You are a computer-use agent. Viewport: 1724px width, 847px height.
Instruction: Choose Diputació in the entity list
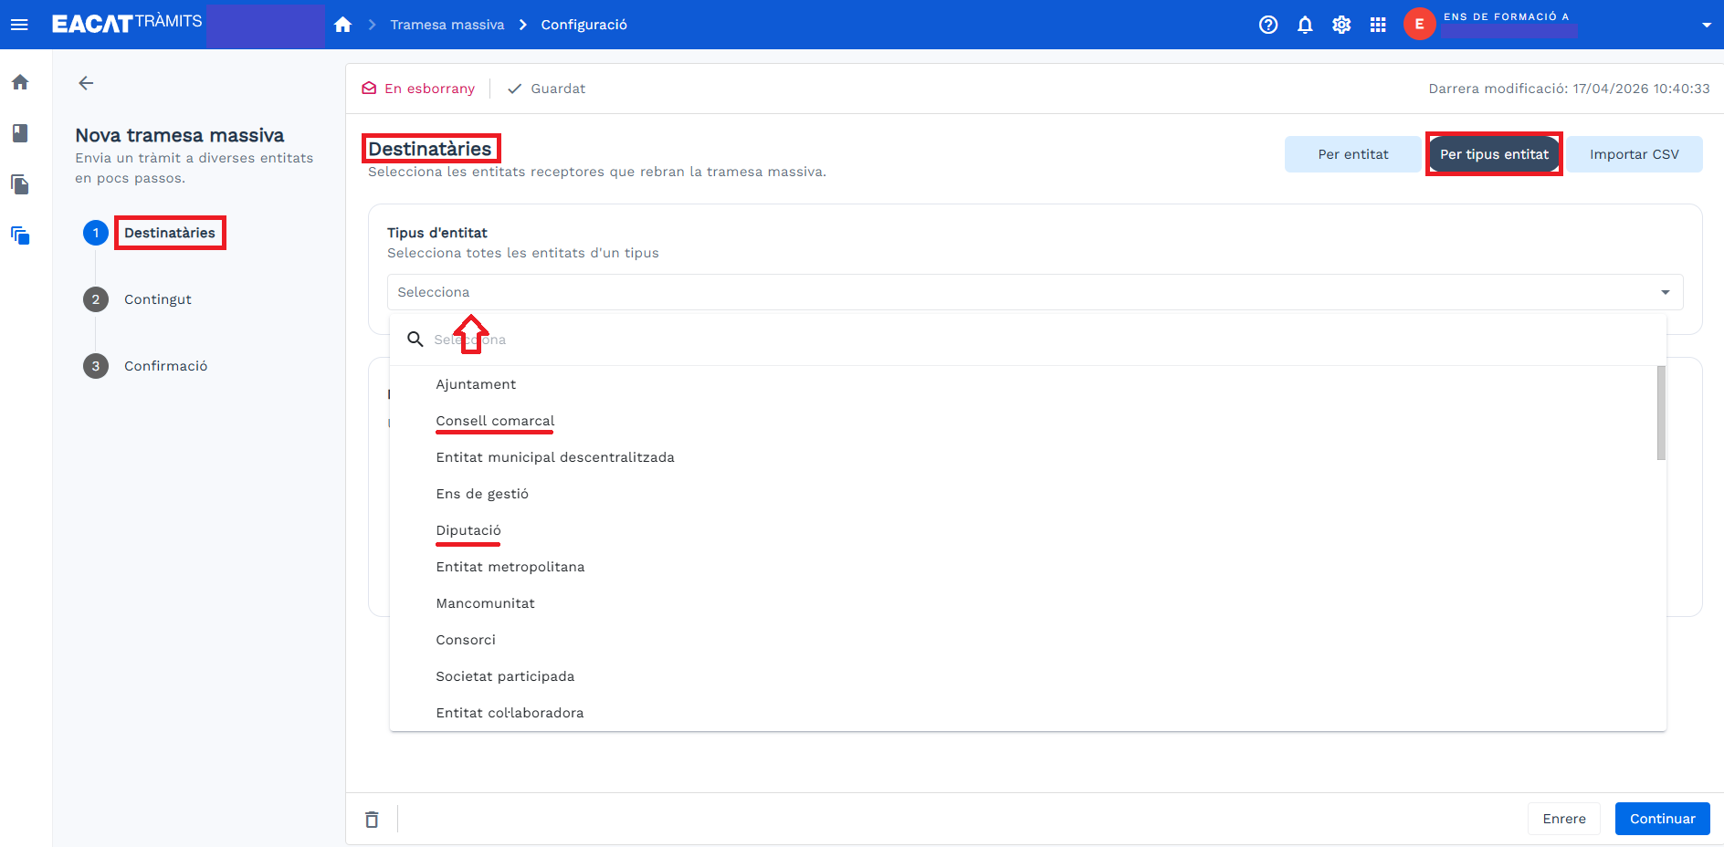point(468,530)
